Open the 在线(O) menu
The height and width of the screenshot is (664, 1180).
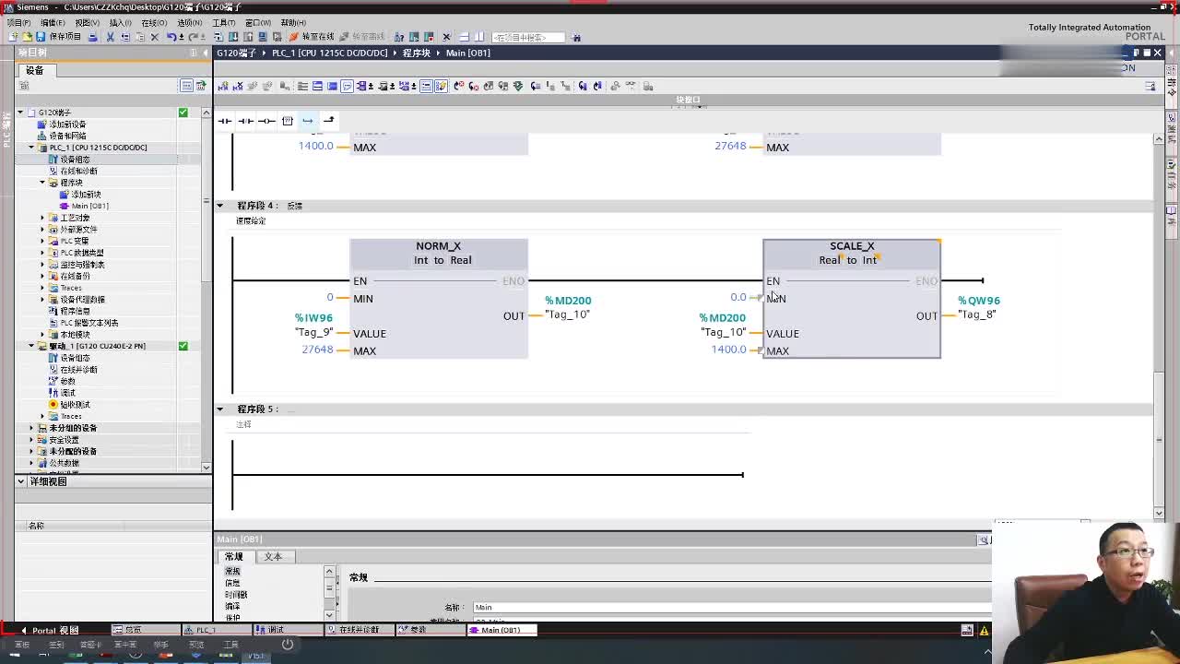[154, 22]
